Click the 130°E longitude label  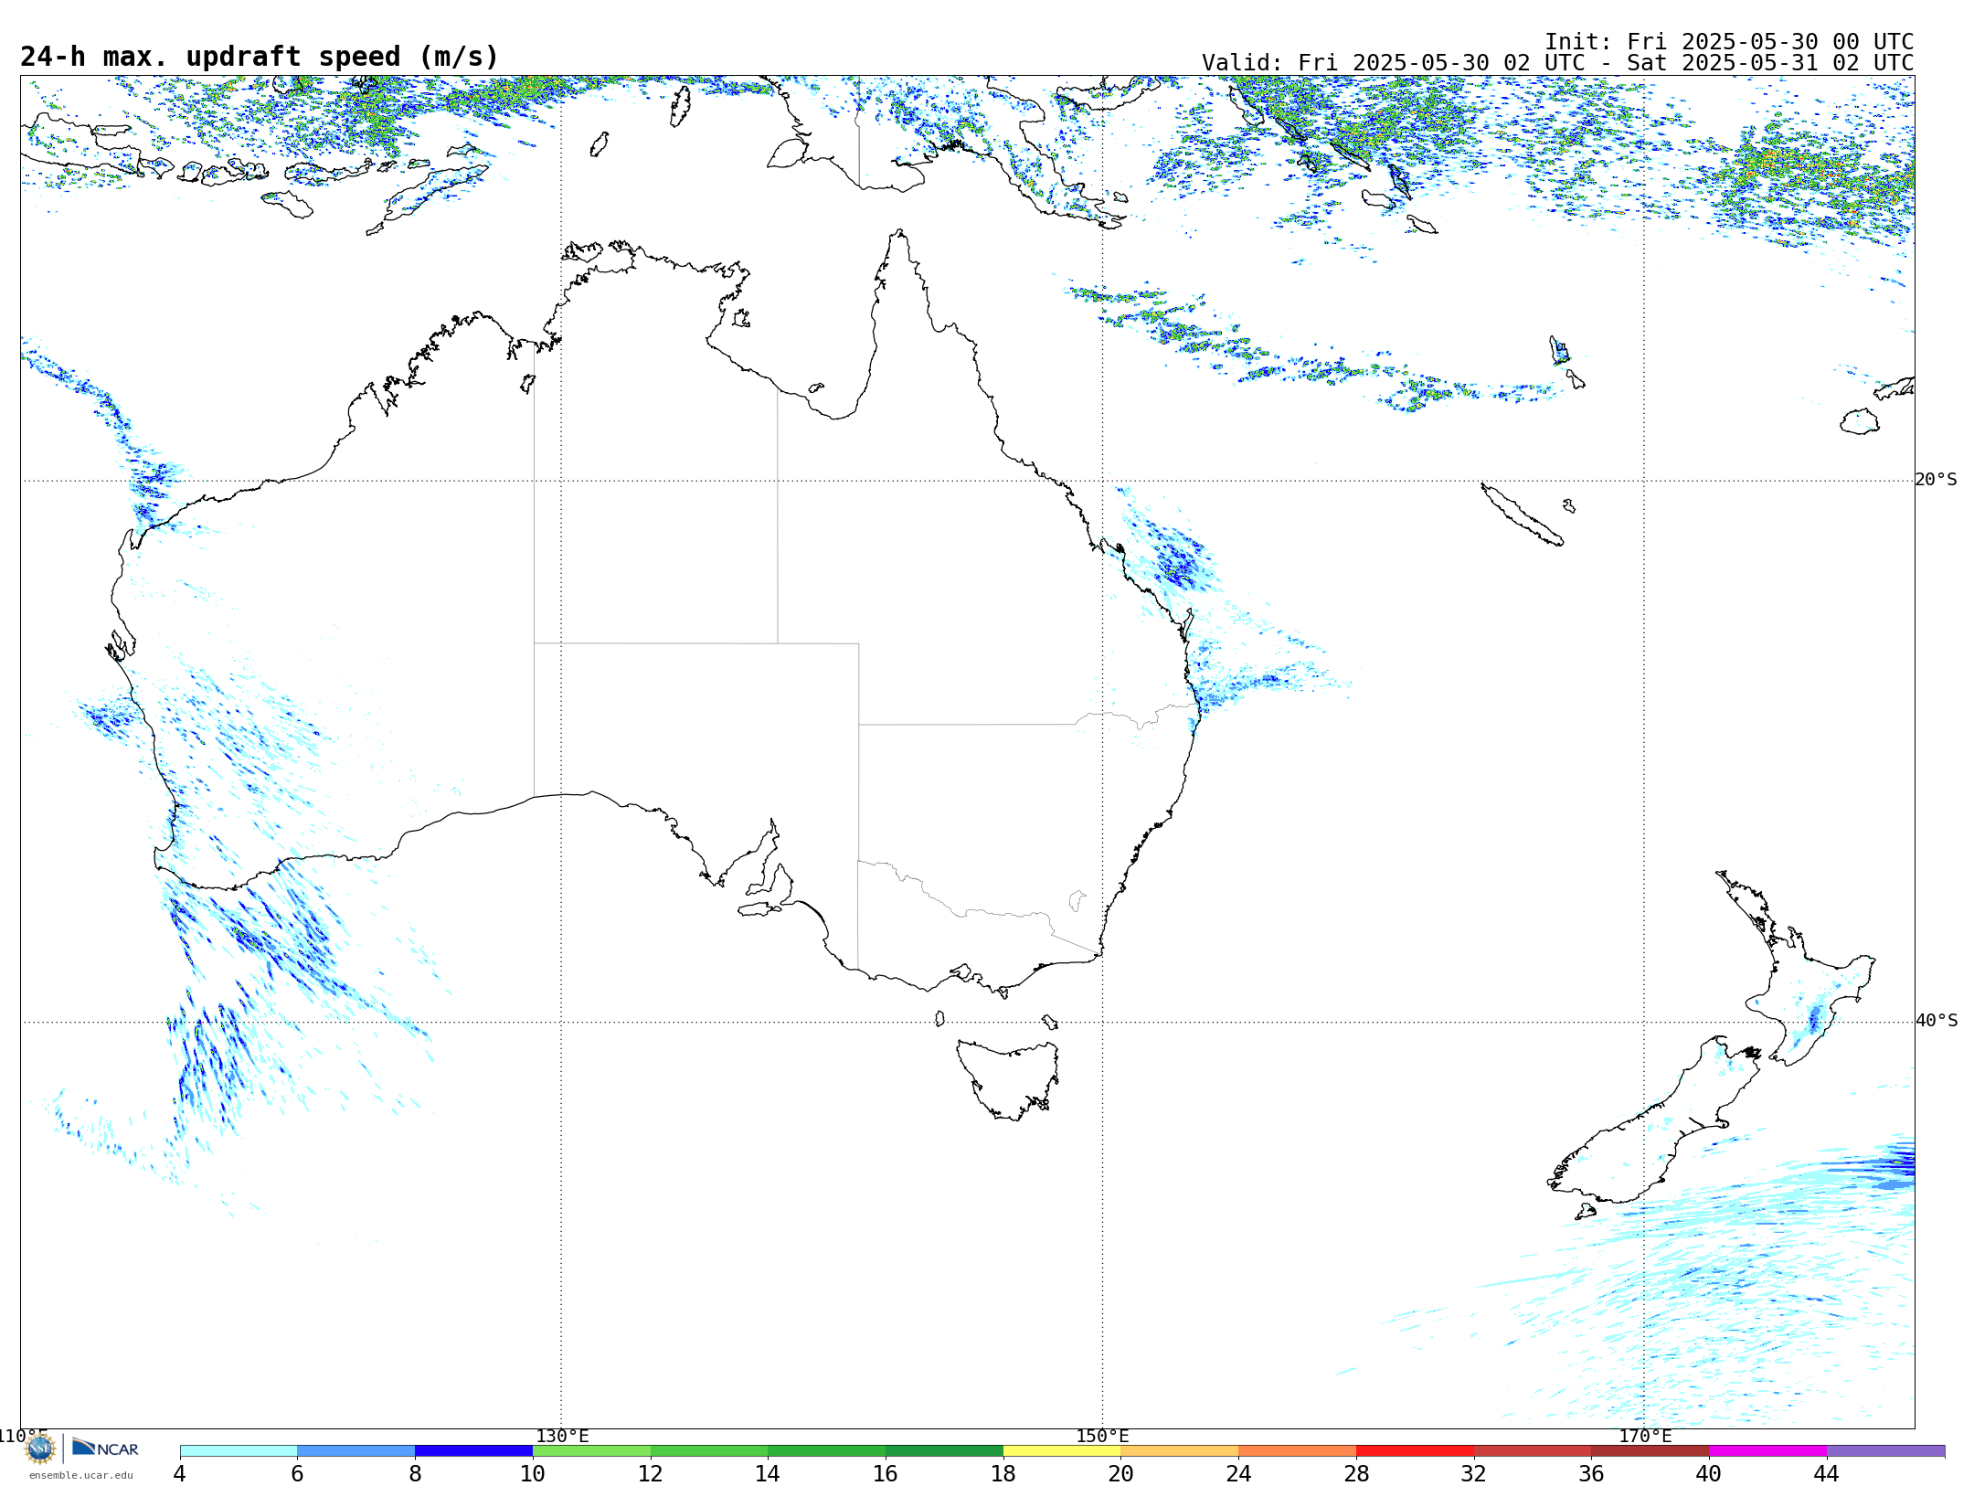coord(562,1436)
